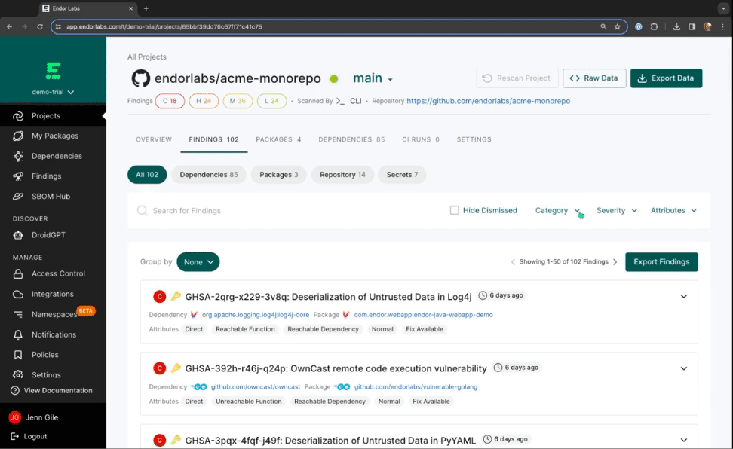733x449 pixels.
Task: Switch to the Findings 102 tab
Action: [213, 139]
